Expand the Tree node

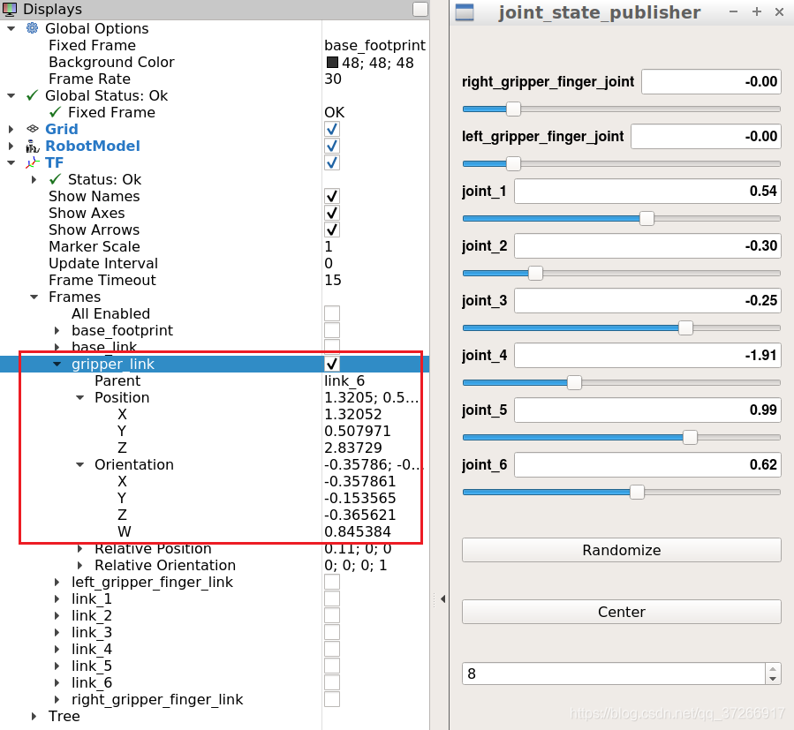pos(34,716)
